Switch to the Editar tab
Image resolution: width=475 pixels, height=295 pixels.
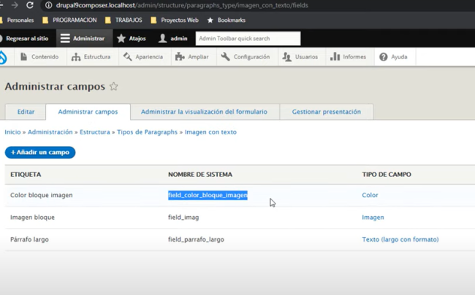point(26,112)
